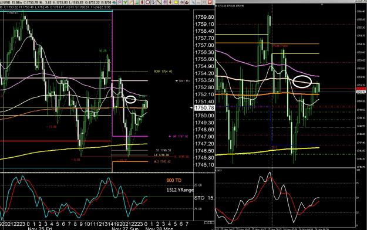
Task: Click the red up-down arrow icon
Action: point(170,2)
